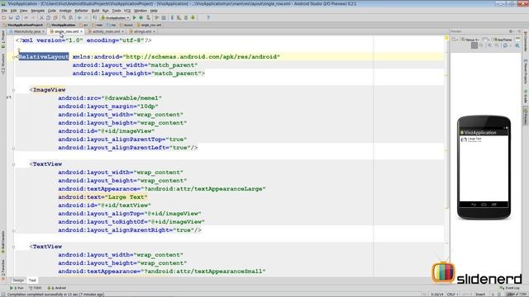Click the layout_margin="10dp" attribute

pyautogui.click(x=108, y=106)
